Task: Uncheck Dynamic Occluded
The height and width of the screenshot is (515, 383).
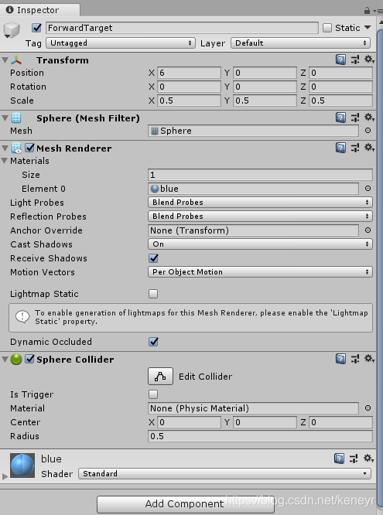Action: tap(153, 342)
